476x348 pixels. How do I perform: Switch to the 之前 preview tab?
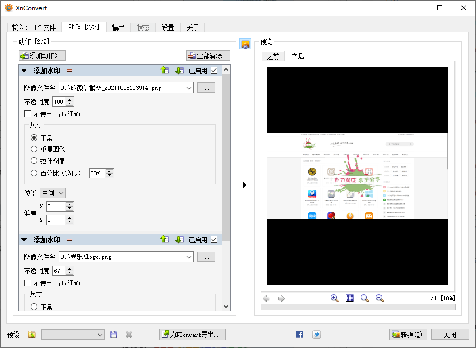[x=273, y=56]
